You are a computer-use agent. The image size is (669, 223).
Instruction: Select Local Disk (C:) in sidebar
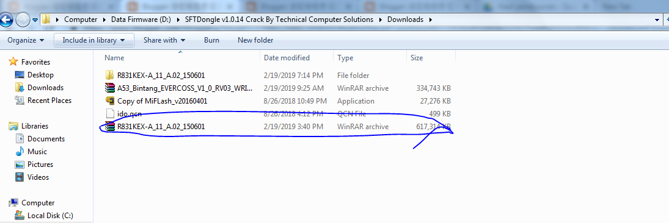50,216
